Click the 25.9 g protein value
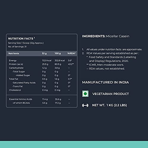 [x=45, y=64]
